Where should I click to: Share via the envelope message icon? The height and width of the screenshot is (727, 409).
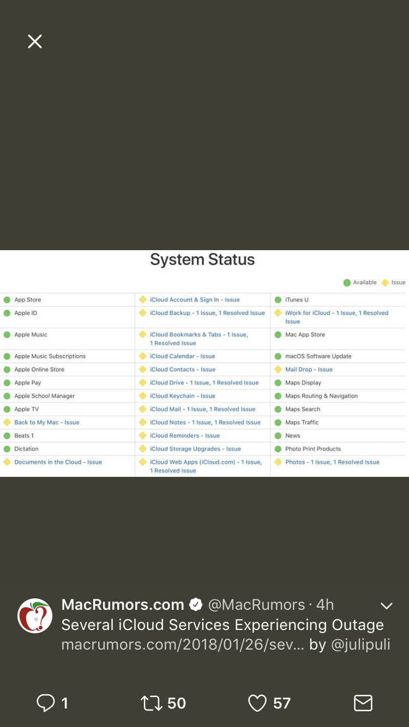[363, 703]
